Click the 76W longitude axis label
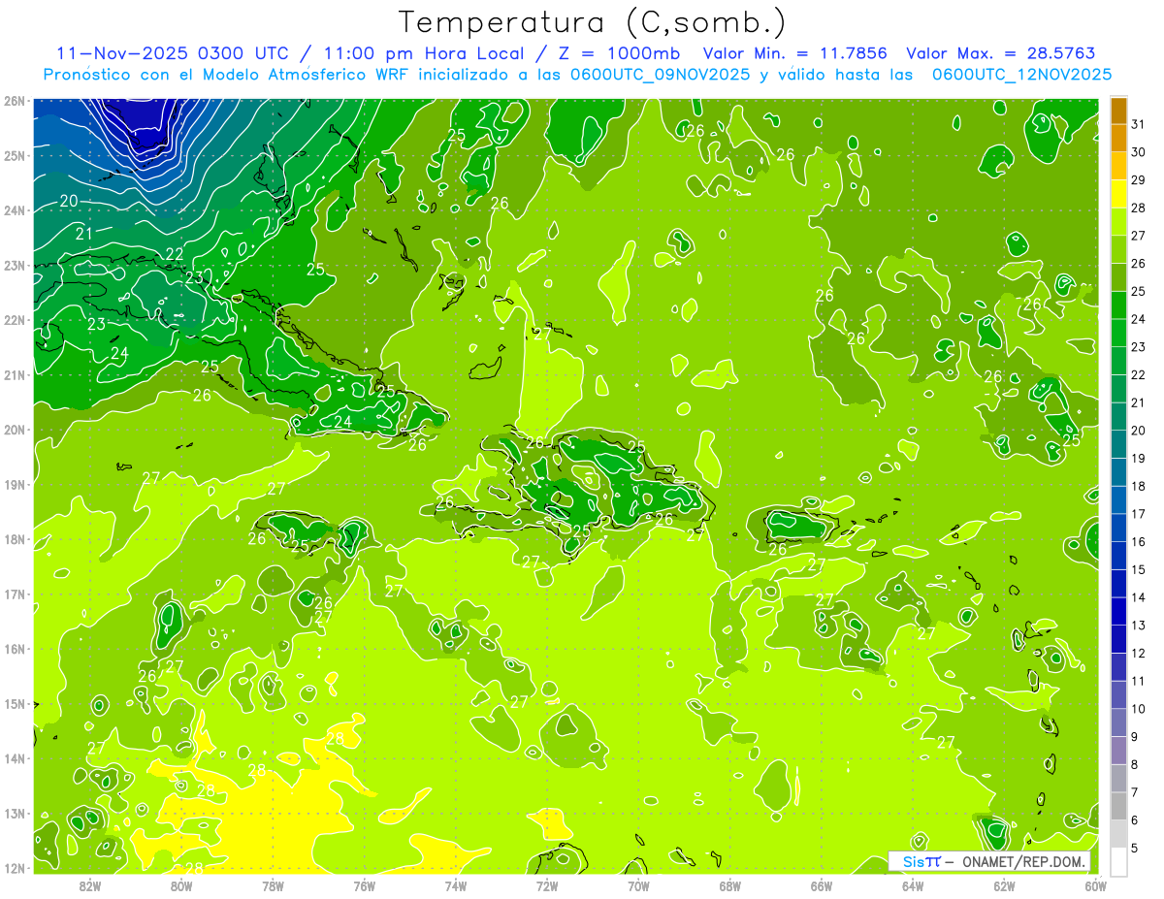Screen dimensions: 1164x899 pos(364,885)
